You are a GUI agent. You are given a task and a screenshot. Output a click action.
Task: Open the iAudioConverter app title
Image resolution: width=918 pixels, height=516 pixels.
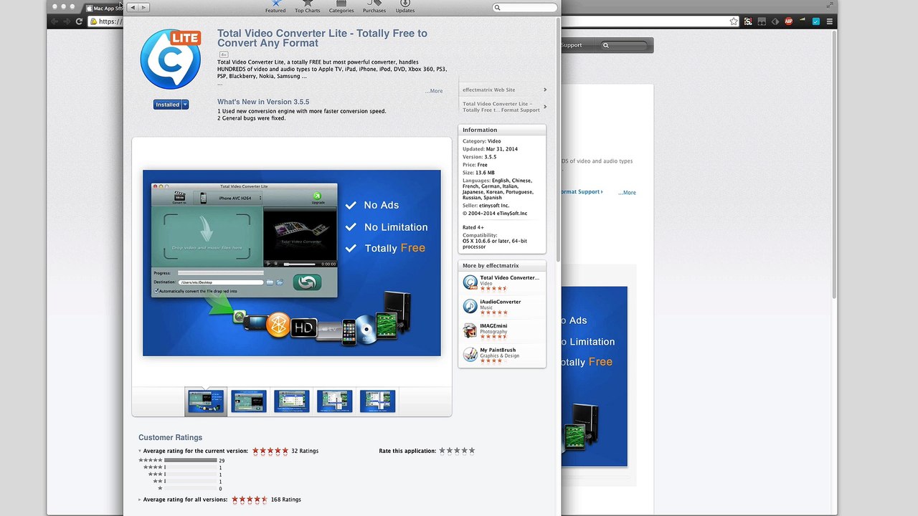pyautogui.click(x=501, y=302)
